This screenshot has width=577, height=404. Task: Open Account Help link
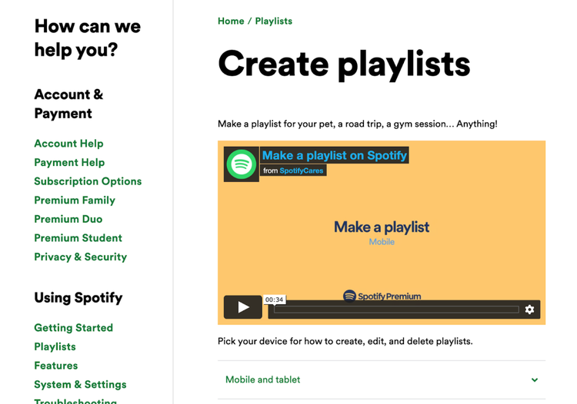68,143
